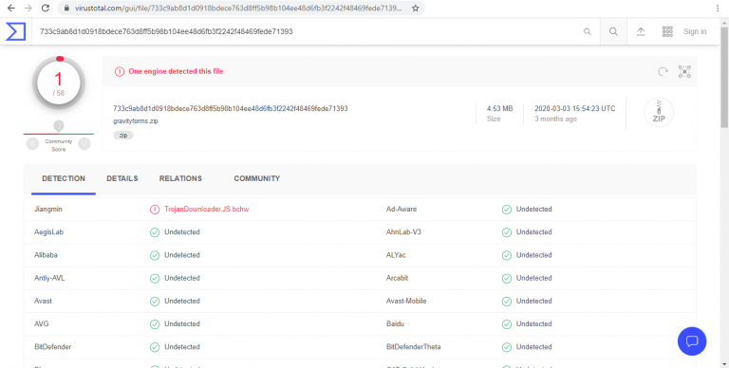Viewport: 729px width, 368px height.
Task: Click the TrojanDownloader.JS.bchw detection result
Action: 206,209
